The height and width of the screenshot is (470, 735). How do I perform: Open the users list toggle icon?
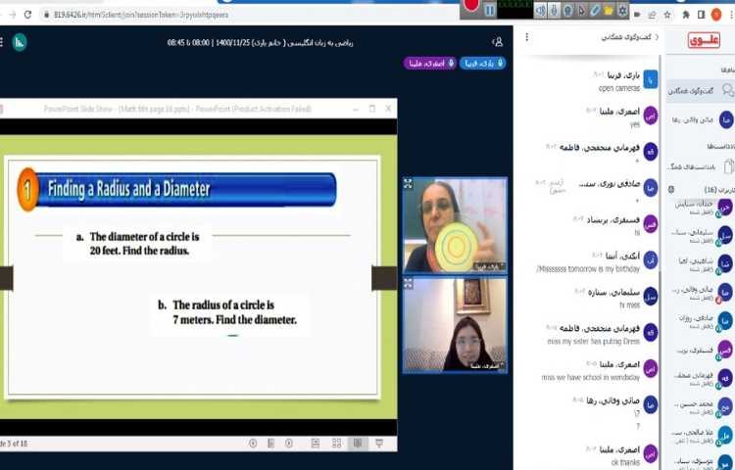point(498,42)
